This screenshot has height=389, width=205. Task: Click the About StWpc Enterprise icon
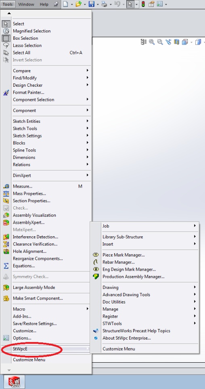[96, 338]
